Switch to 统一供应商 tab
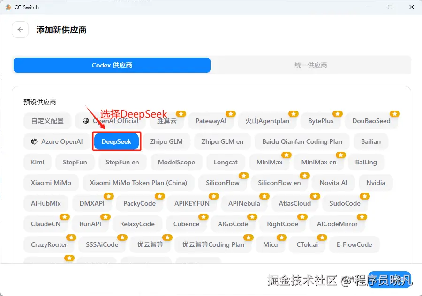Screen dimensions: 422x296 pyautogui.click(x=310, y=65)
